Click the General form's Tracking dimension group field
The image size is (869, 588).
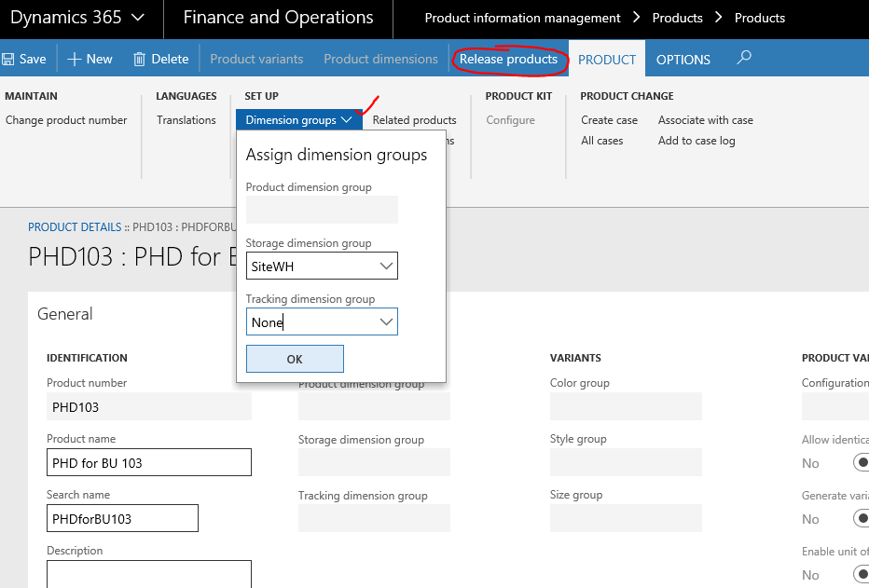click(x=374, y=518)
